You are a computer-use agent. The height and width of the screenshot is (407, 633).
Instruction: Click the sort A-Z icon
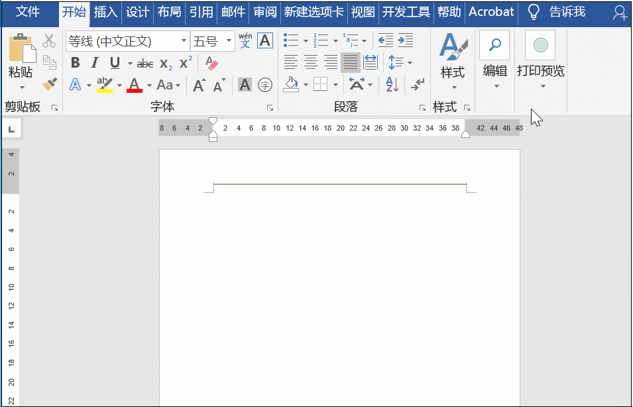click(x=392, y=84)
